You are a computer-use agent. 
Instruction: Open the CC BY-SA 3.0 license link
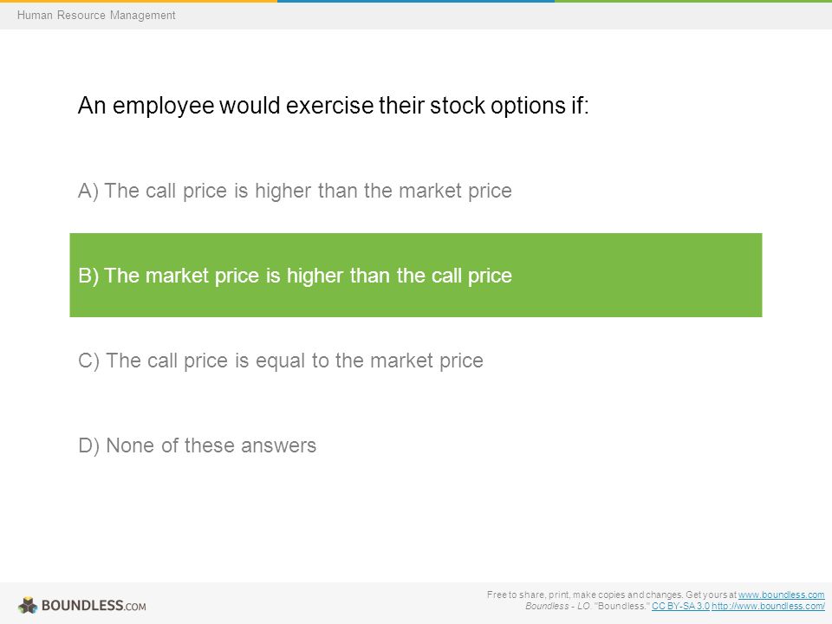point(680,606)
